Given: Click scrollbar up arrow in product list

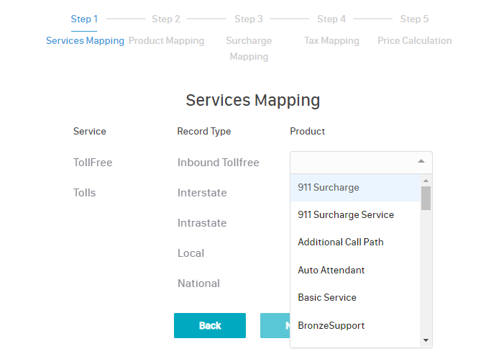Looking at the screenshot, I should (426, 181).
